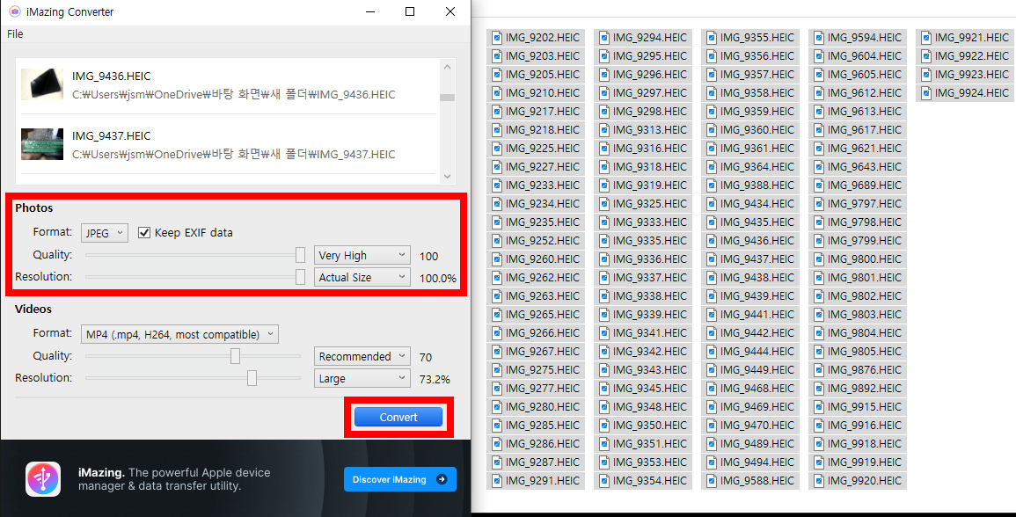Select the IMG_9202.HEIC file icon
This screenshot has width=1016, height=517.
[497, 38]
